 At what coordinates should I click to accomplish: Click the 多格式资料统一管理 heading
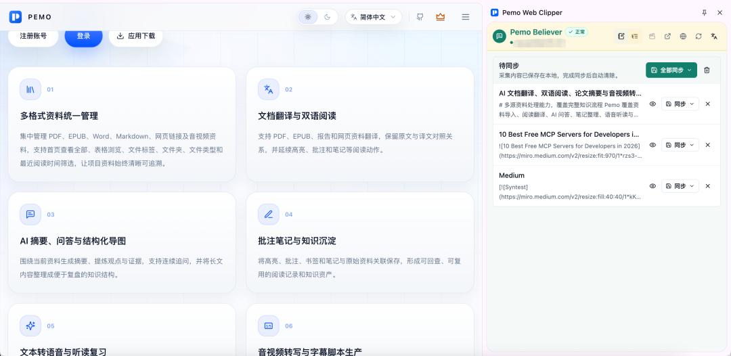[x=59, y=116]
